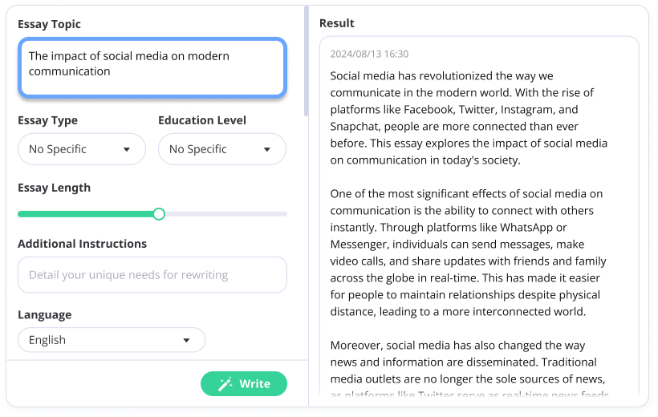Focus the Essay Topic text box
Image resolution: width=658 pixels, height=417 pixels.
click(x=152, y=67)
